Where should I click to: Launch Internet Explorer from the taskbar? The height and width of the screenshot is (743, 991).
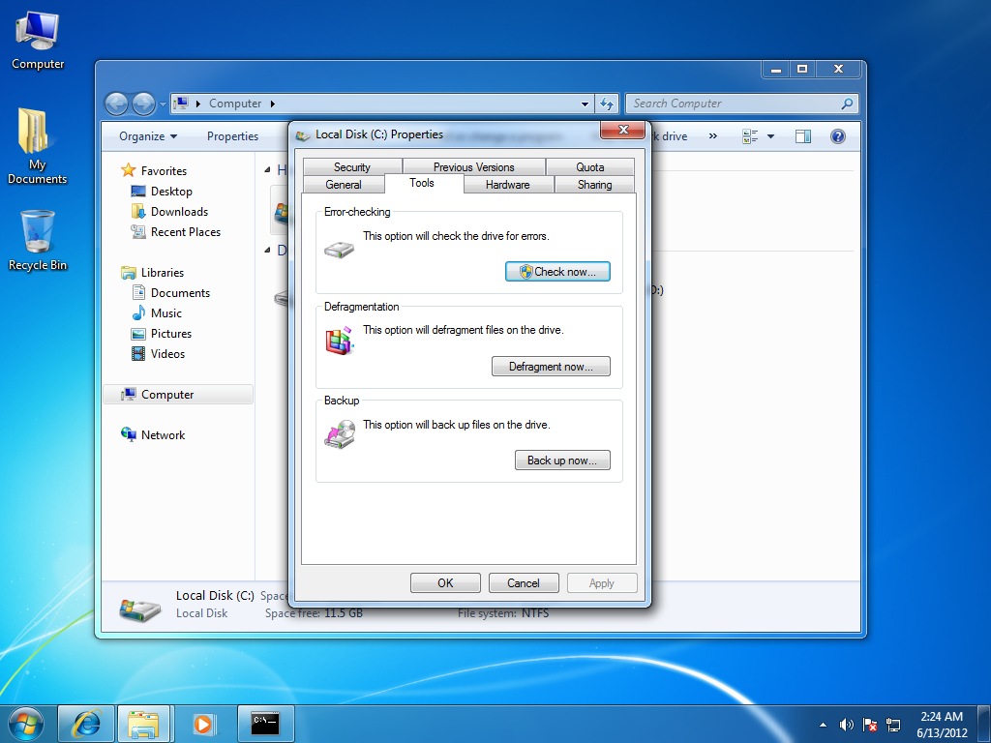click(86, 723)
